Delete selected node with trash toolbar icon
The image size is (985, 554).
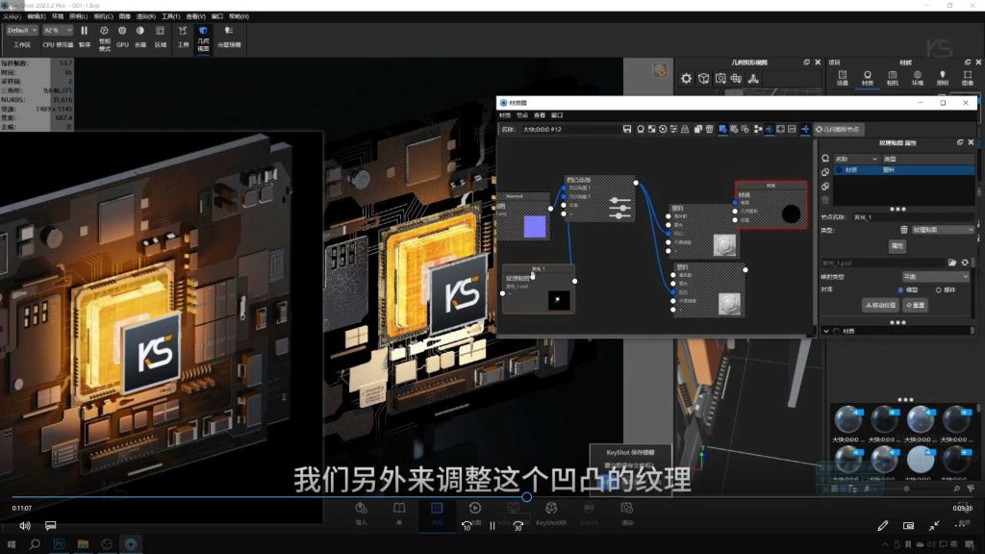[x=709, y=129]
